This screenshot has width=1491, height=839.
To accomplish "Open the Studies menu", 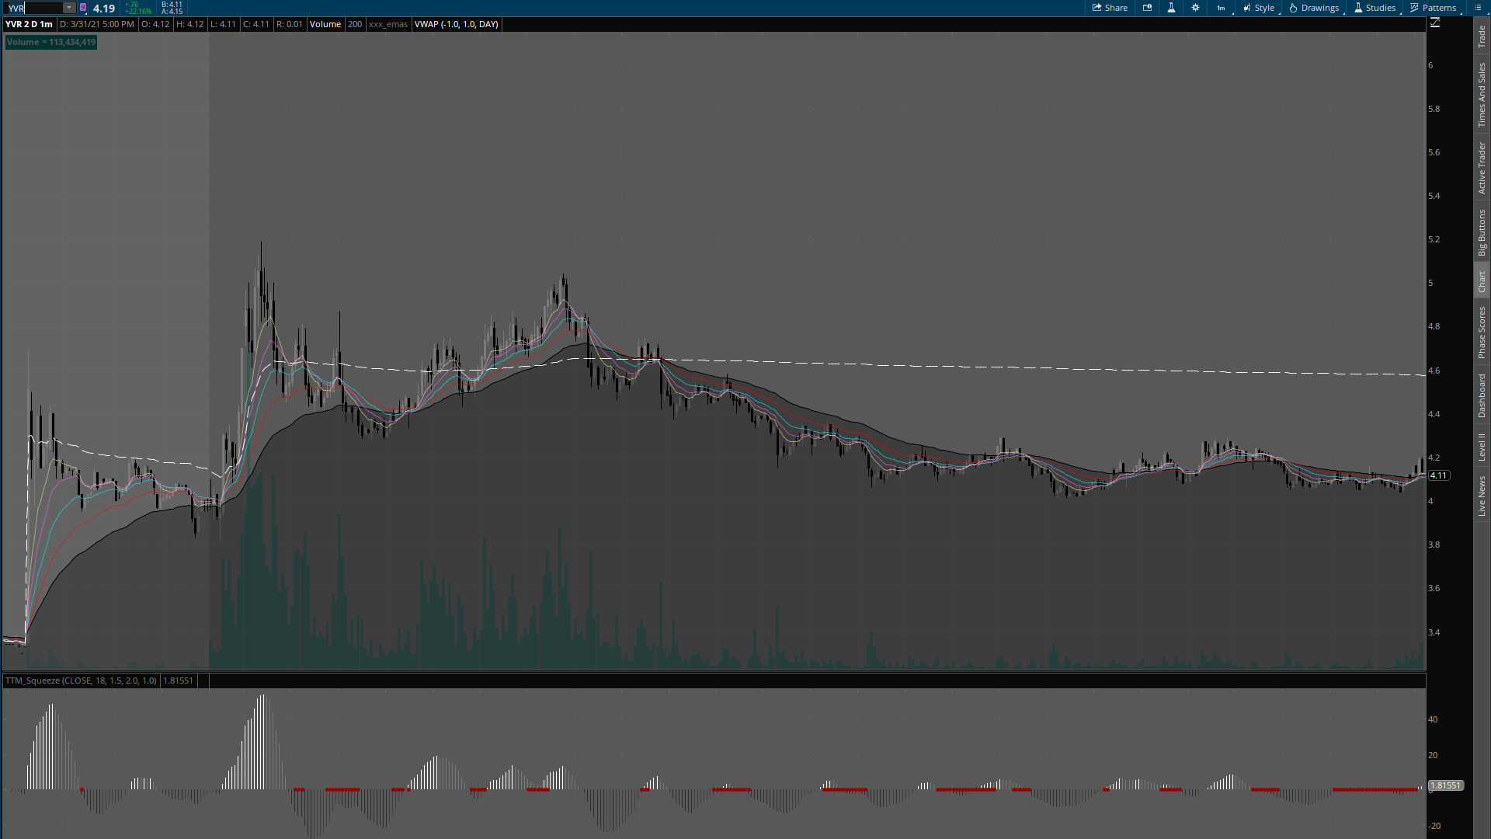I will (x=1375, y=8).
